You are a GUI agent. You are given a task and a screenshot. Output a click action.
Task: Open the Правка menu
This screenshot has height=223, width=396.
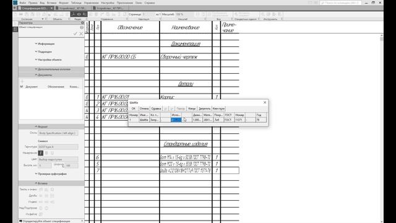(x=33, y=2)
